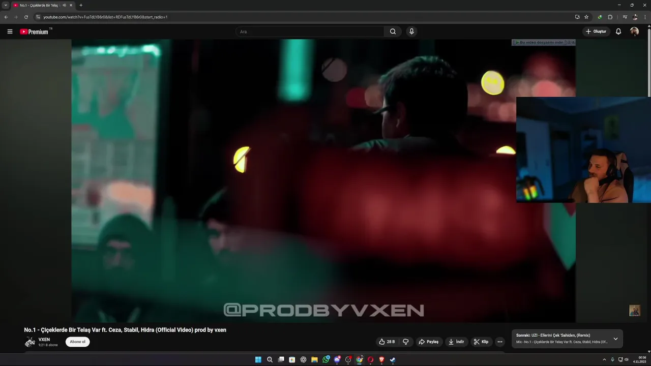Click the Paylaş share button
Screen dimensions: 651x366
[x=428, y=342]
